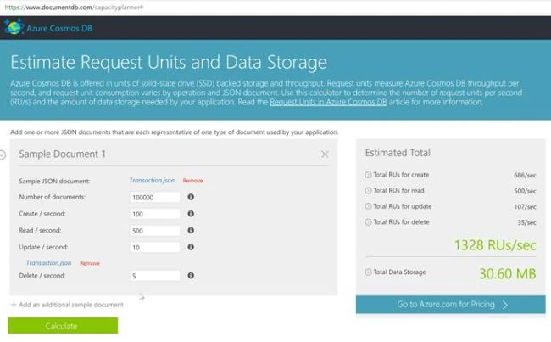Screen dimensions: 551x342
Task: Go to Azure.com for Pricing
Action: pyautogui.click(x=450, y=305)
